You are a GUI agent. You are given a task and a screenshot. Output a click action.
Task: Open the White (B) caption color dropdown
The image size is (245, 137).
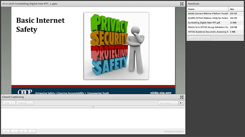click(x=25, y=103)
